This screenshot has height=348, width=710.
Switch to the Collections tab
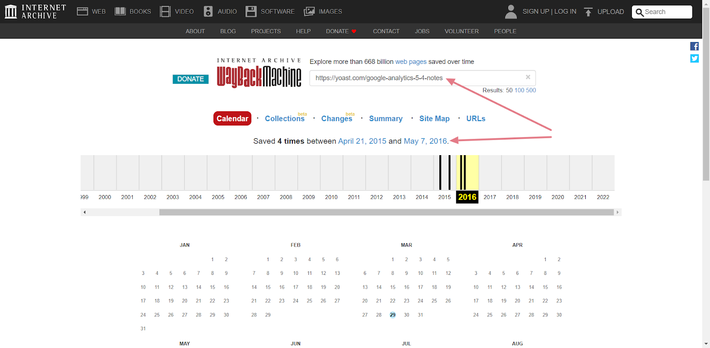point(285,118)
